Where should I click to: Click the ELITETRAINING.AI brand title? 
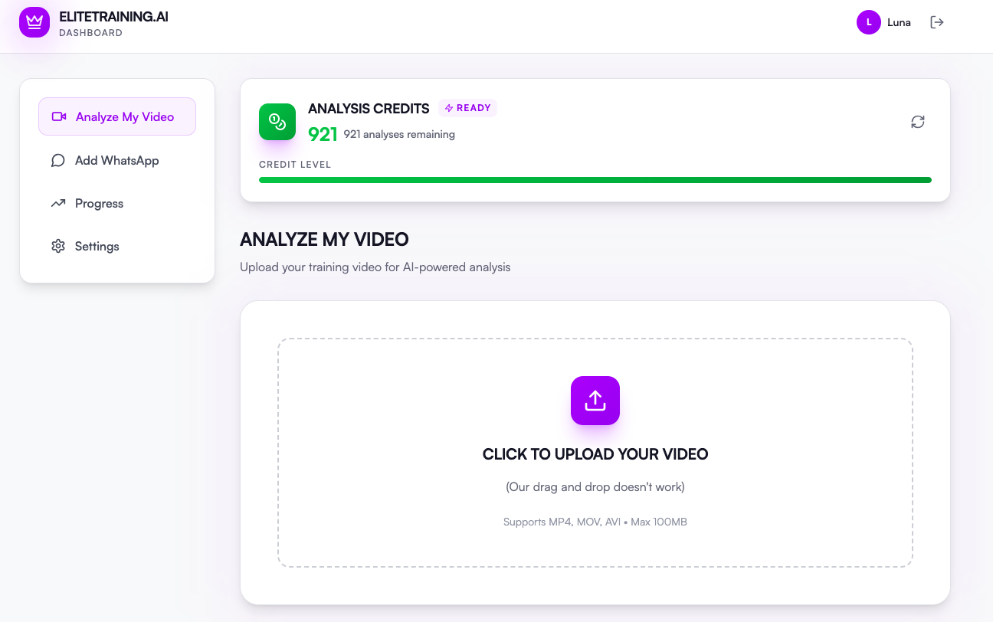113,16
